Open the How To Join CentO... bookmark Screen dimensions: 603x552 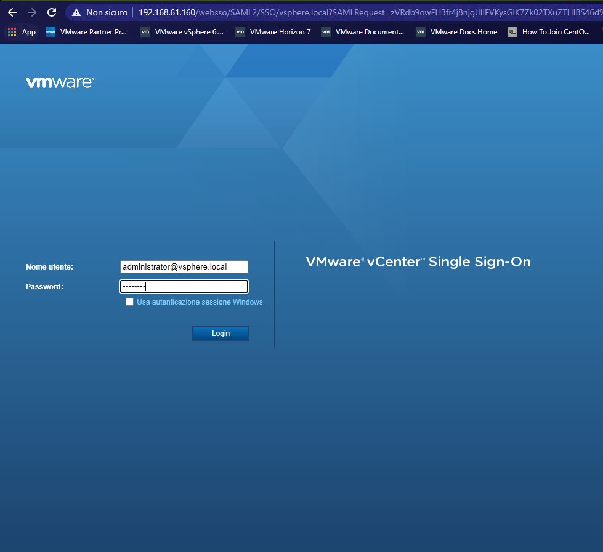(x=549, y=32)
